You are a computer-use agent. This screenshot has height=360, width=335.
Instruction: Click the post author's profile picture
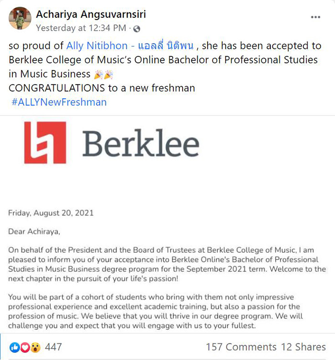[20, 18]
